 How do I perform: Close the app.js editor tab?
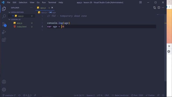click(52, 8)
